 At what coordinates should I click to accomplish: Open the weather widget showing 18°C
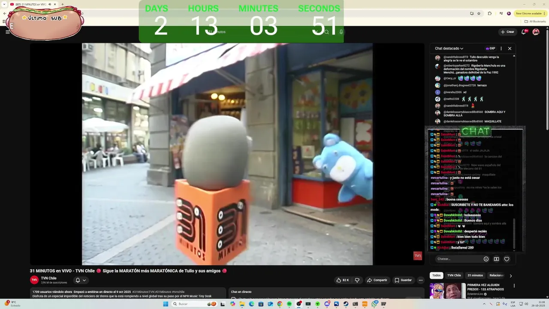click(12, 304)
